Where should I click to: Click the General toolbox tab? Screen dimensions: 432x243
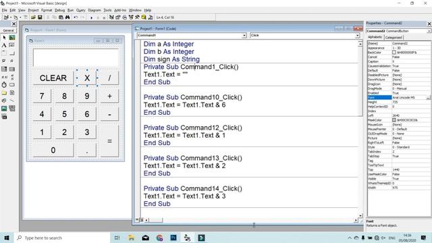pos(8,30)
